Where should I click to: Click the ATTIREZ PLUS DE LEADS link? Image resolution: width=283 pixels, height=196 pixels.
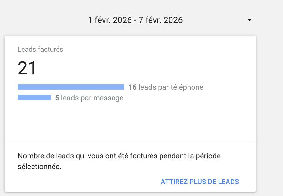point(199,182)
